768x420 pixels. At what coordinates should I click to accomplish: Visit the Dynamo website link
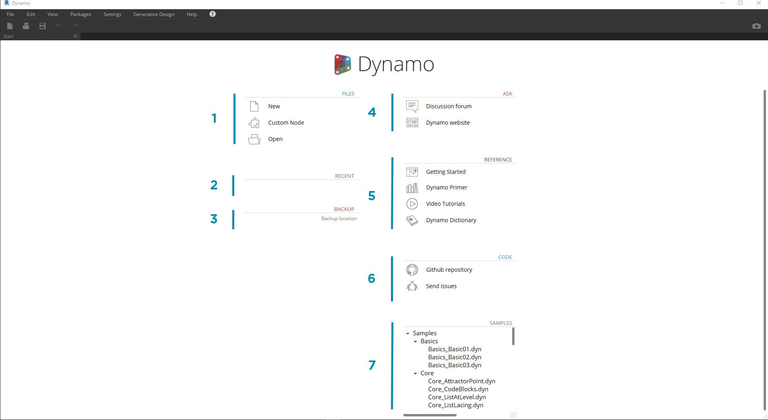coord(447,123)
